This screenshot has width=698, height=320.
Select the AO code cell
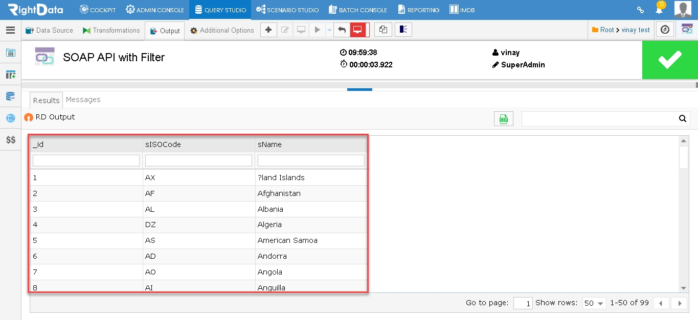tap(199, 272)
